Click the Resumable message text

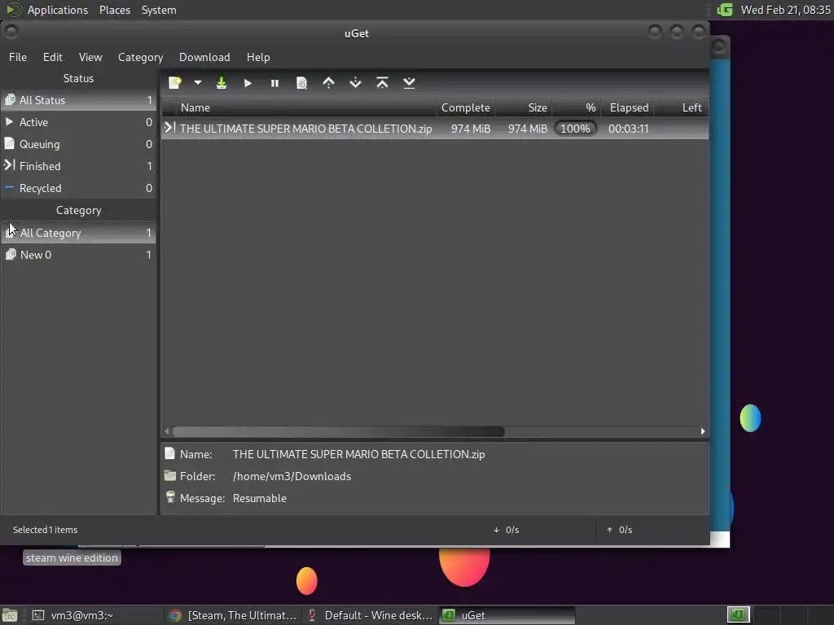tap(260, 499)
